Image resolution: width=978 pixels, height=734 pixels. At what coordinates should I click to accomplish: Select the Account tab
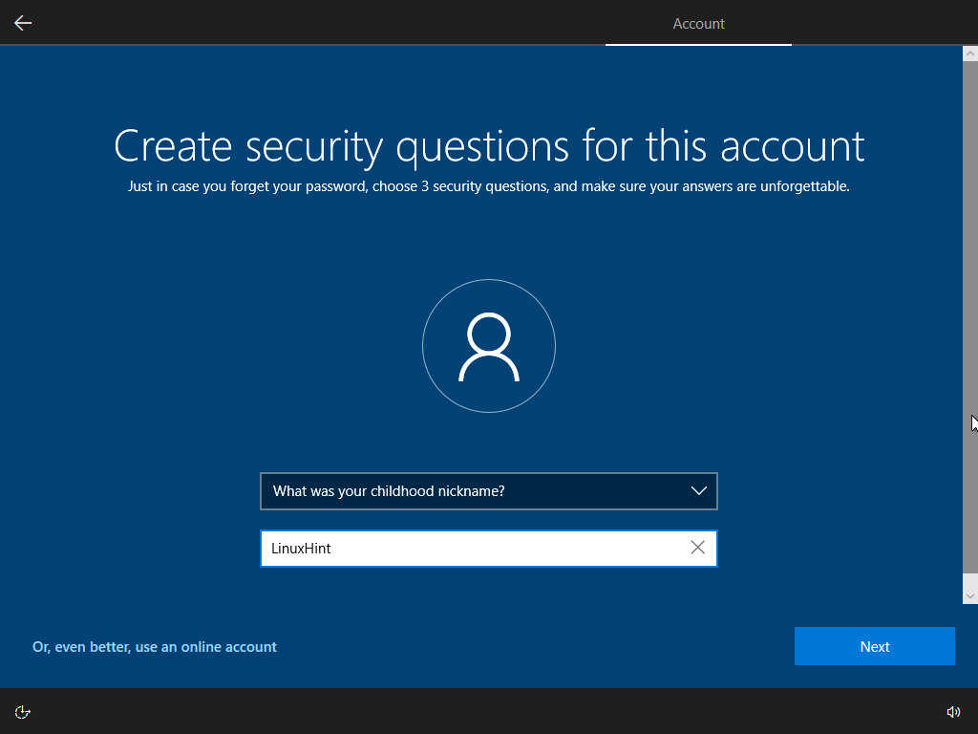click(x=698, y=24)
